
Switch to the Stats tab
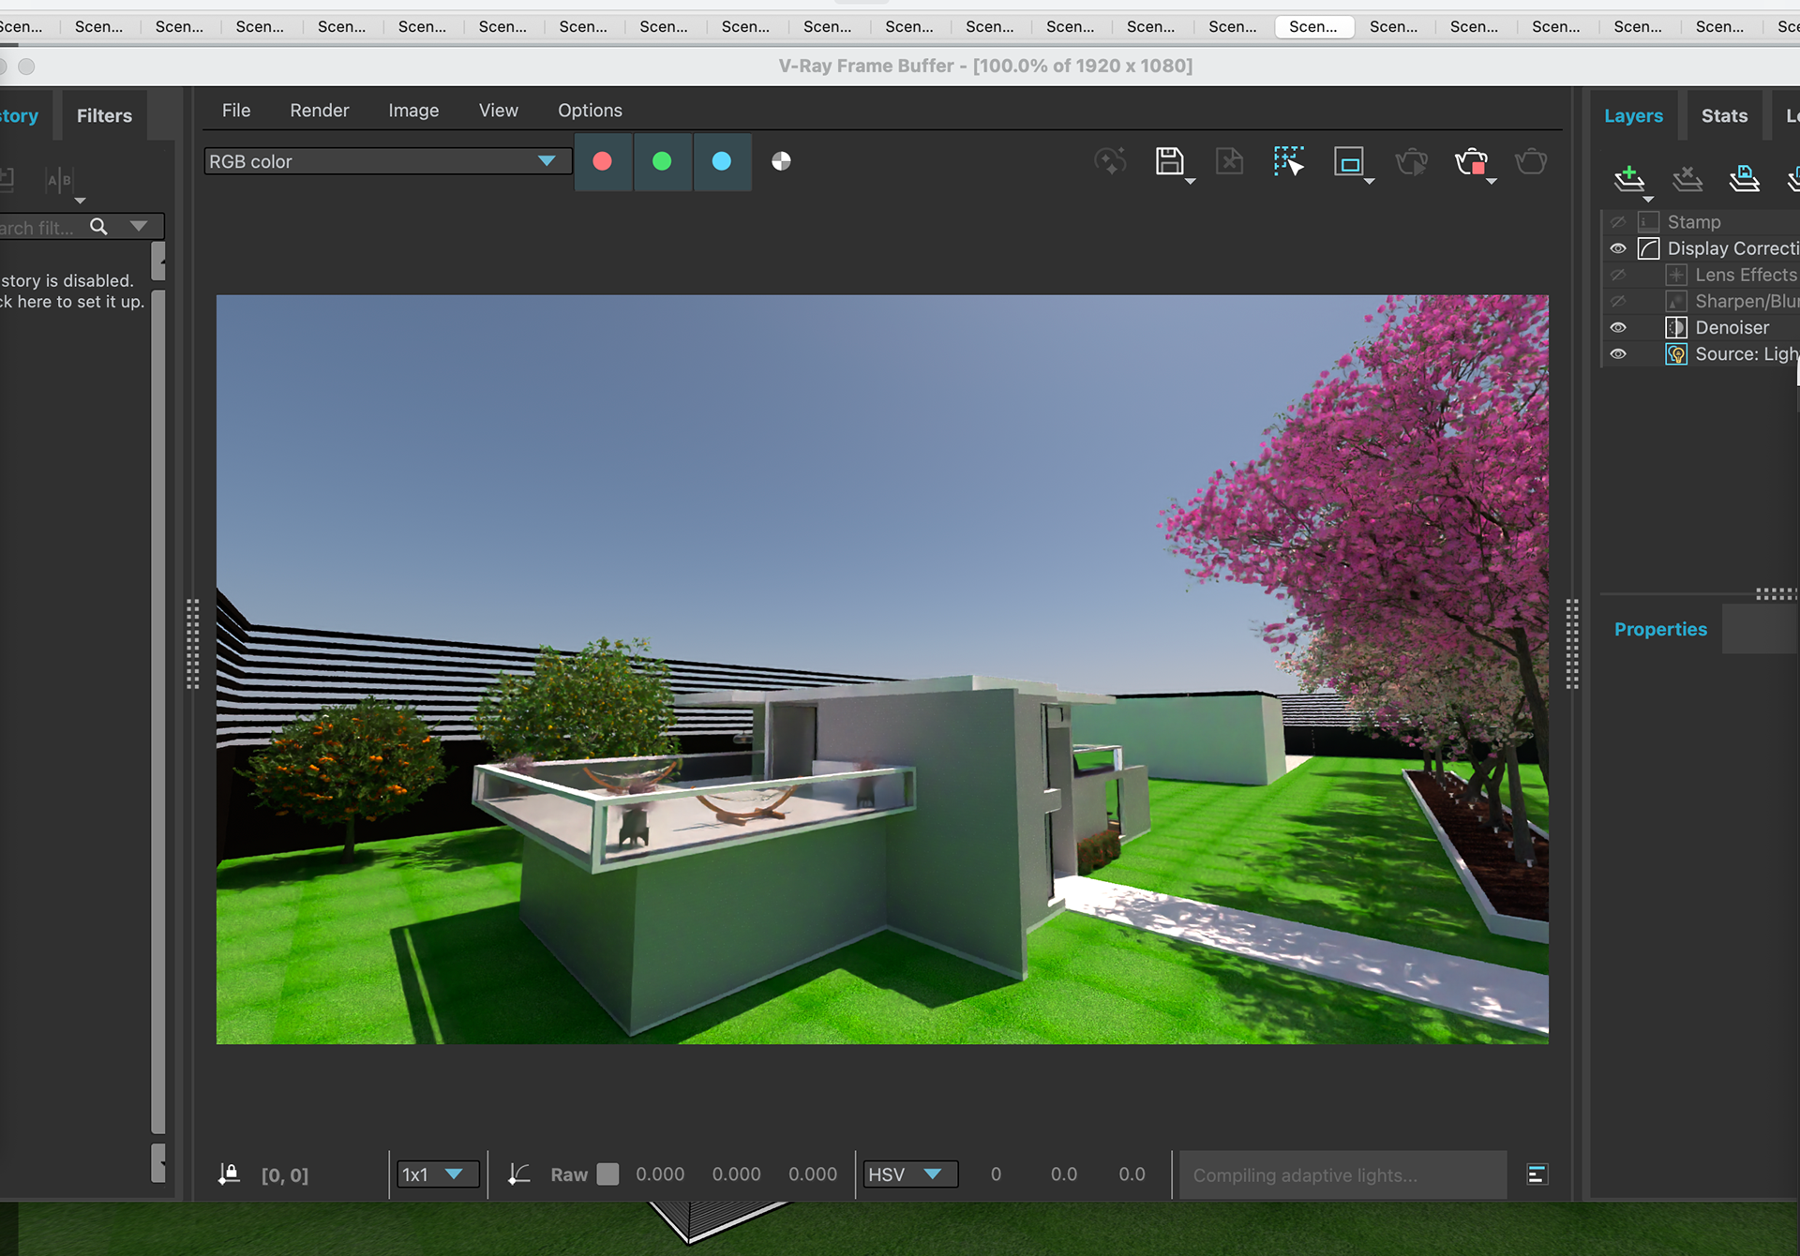1723,116
